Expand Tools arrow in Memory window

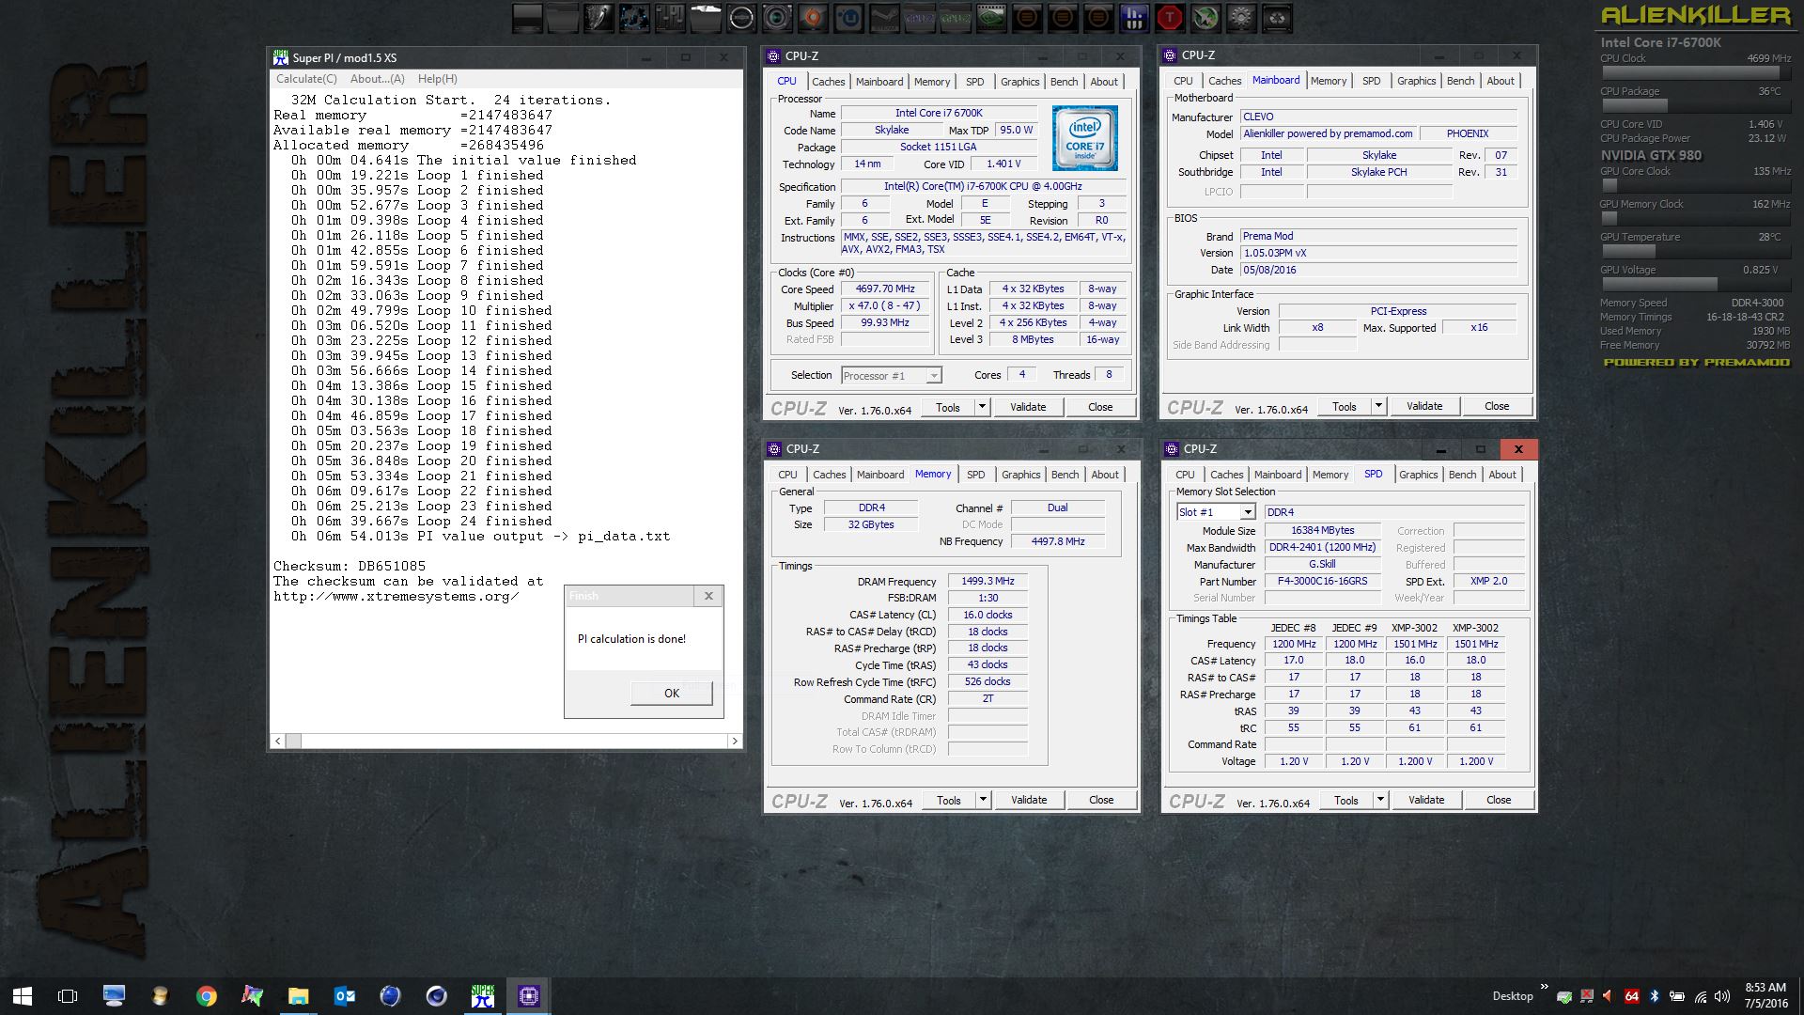tap(983, 800)
